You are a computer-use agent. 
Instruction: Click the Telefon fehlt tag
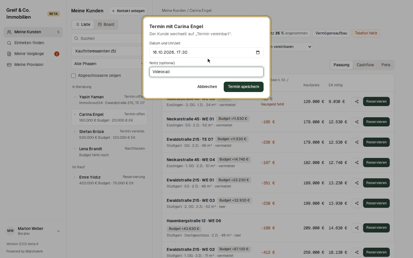click(366, 33)
